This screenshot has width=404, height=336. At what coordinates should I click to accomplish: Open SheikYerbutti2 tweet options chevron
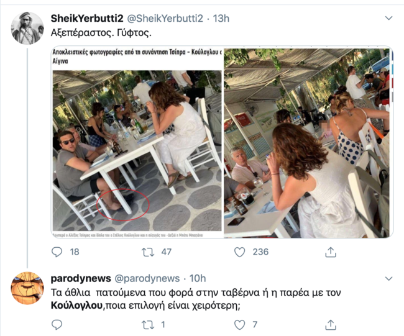click(389, 19)
